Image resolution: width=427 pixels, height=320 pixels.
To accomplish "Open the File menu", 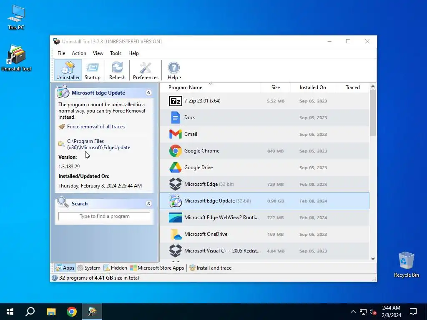I will pyautogui.click(x=61, y=53).
